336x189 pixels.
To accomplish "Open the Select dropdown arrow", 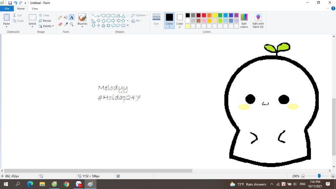I will [x=32, y=27].
